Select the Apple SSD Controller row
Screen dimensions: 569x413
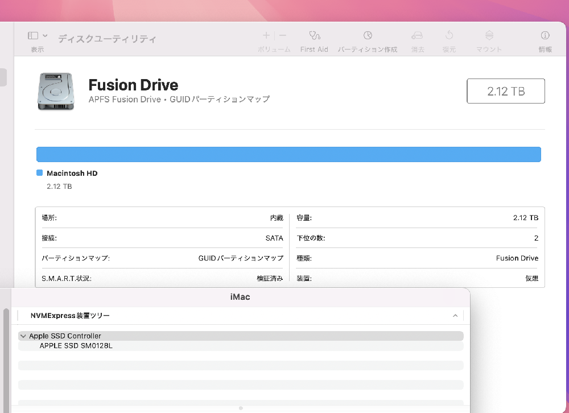click(x=241, y=336)
